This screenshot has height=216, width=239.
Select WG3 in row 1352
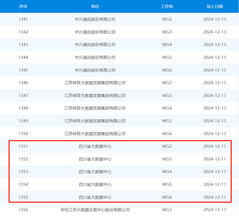[167, 159]
